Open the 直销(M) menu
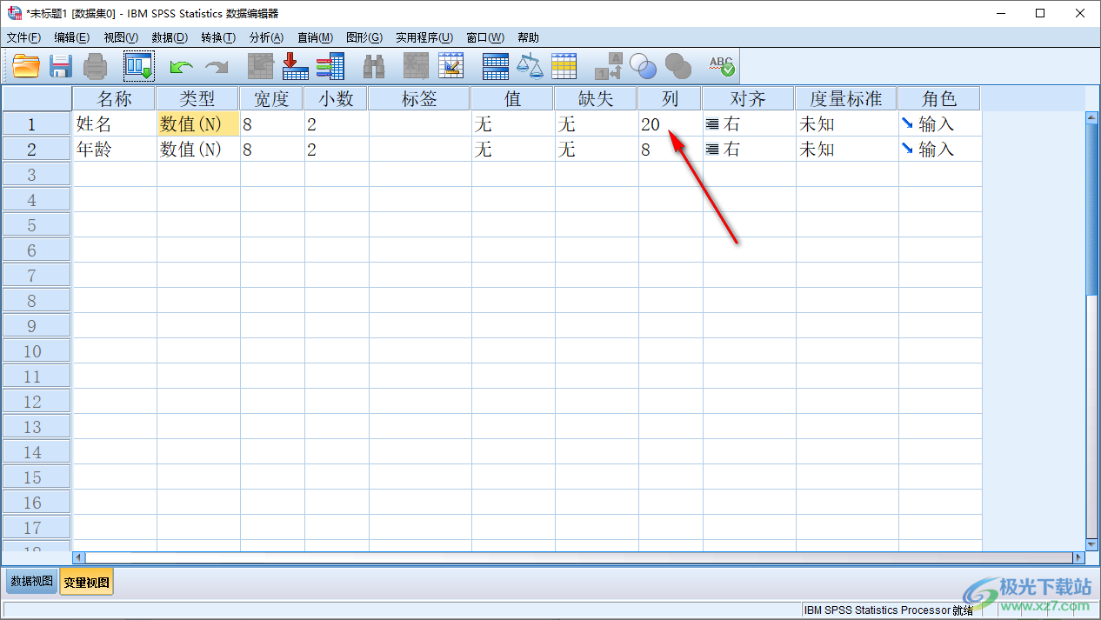This screenshot has width=1101, height=620. 315,37
